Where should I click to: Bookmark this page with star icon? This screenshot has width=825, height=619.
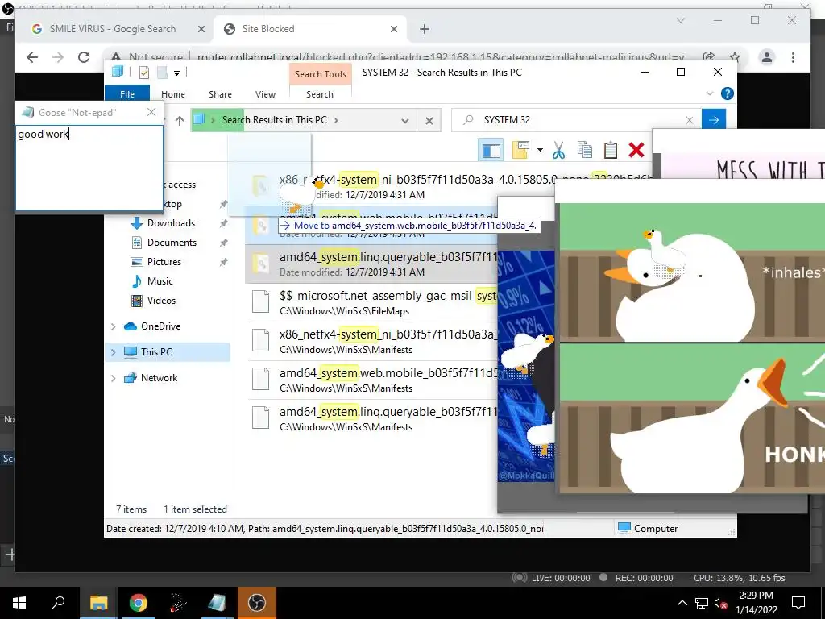click(735, 57)
